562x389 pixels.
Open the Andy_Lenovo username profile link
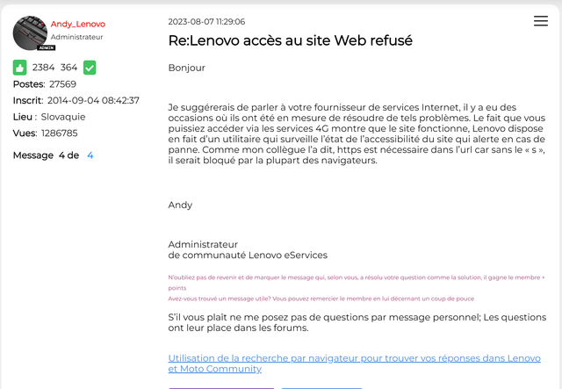pyautogui.click(x=78, y=24)
